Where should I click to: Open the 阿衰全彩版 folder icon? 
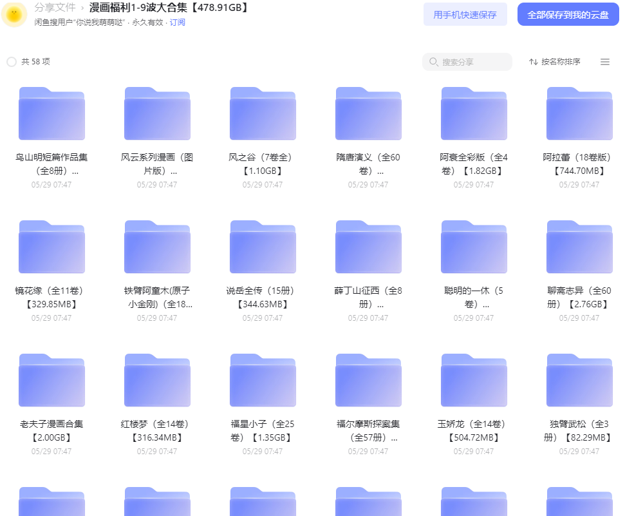point(474,113)
